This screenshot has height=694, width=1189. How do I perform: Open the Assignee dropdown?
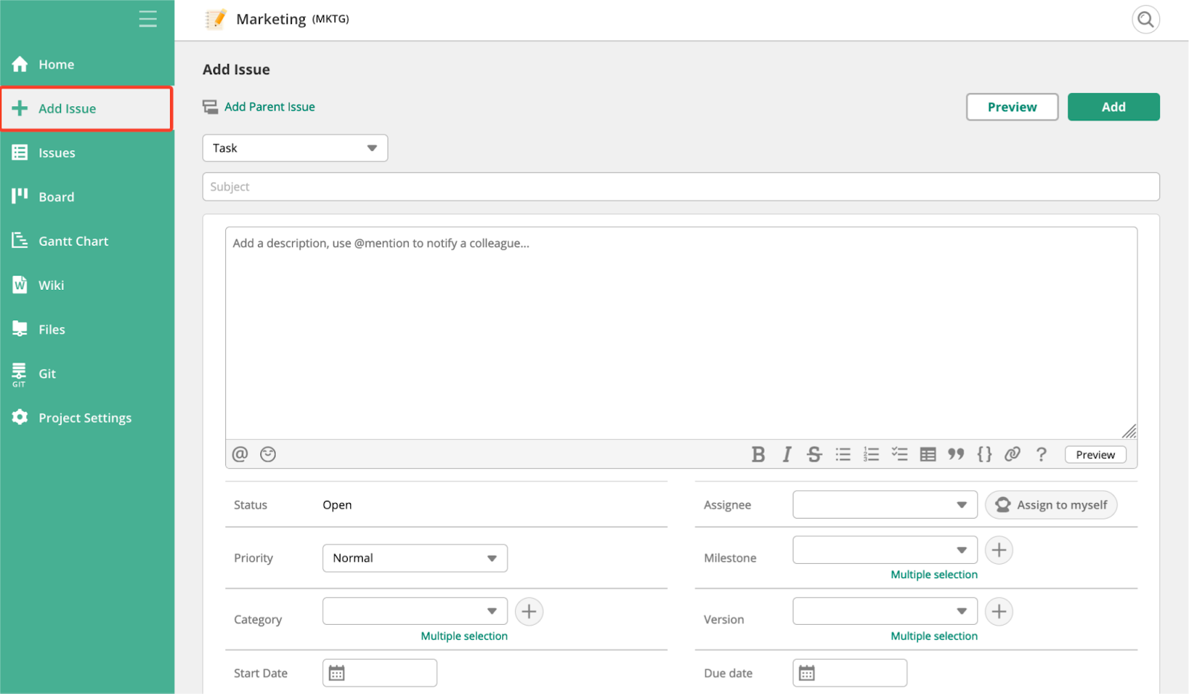pyautogui.click(x=885, y=505)
